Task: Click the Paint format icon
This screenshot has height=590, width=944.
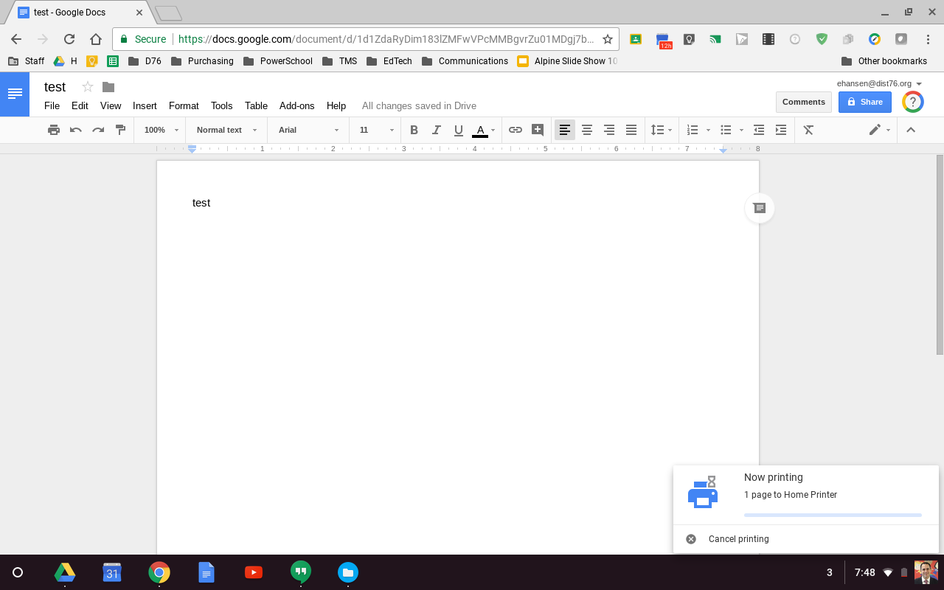Action: point(120,130)
